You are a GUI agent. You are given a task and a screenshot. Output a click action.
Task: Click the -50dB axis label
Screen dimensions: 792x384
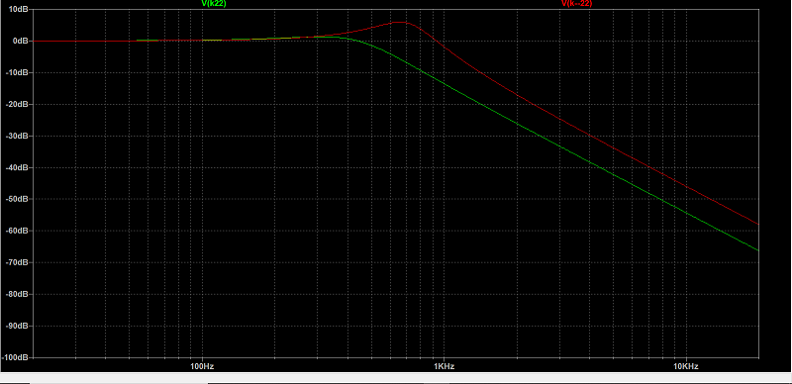17,199
